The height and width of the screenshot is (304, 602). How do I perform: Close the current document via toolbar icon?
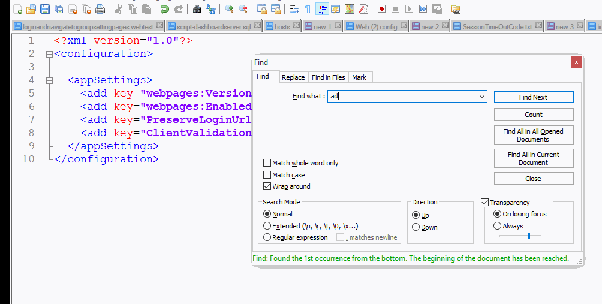(x=72, y=9)
